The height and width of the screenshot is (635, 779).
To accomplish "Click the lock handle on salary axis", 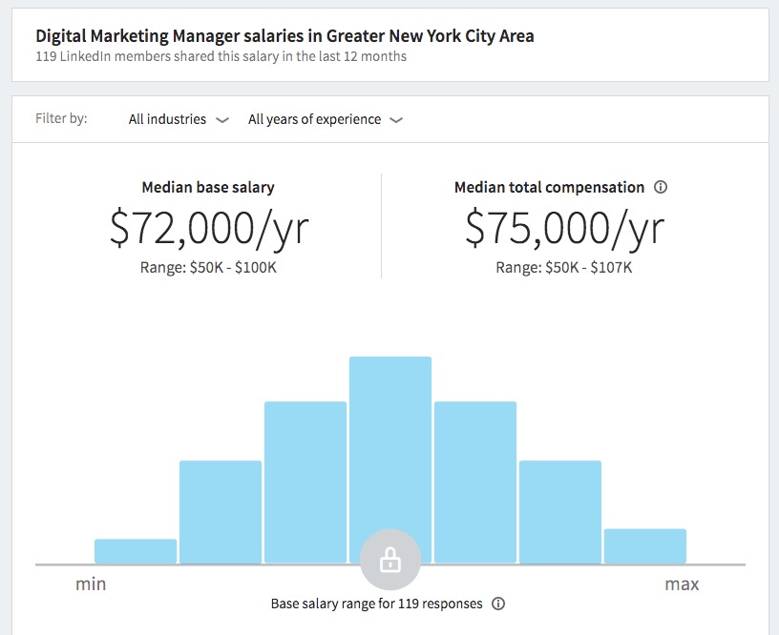I will pos(389,560).
